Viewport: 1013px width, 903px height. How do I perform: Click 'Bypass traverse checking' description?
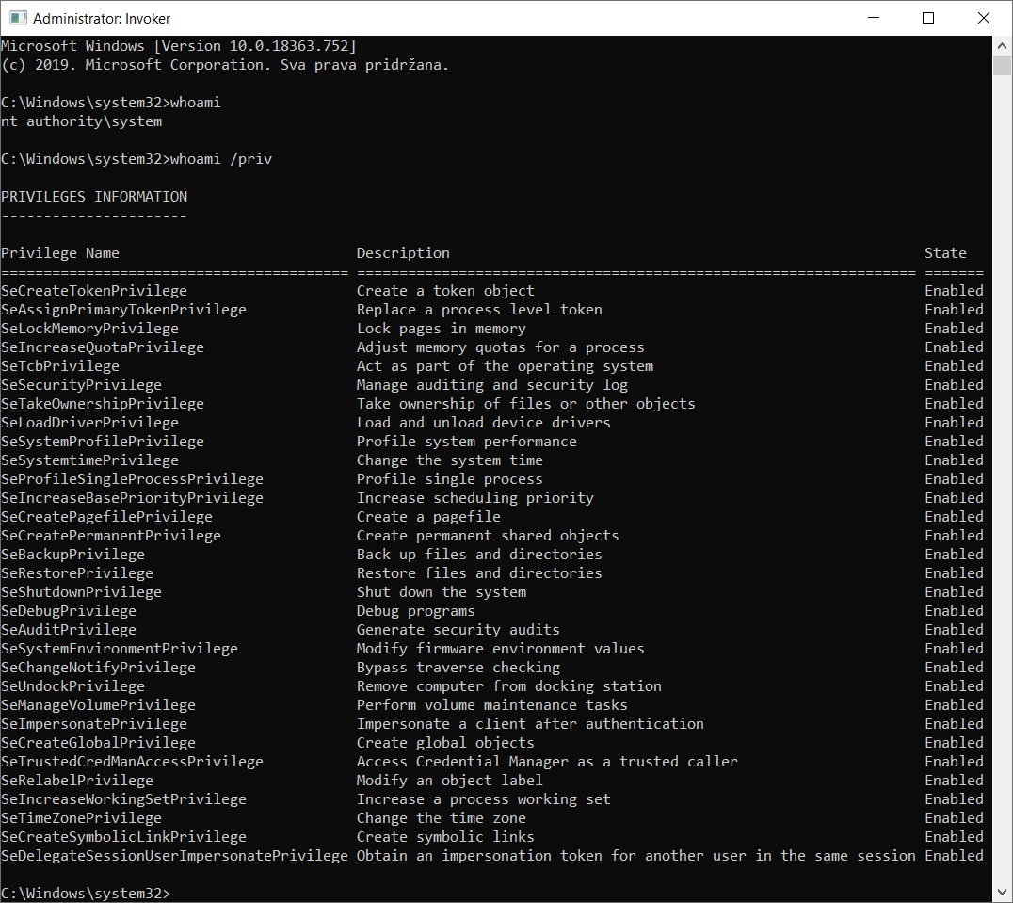(458, 668)
